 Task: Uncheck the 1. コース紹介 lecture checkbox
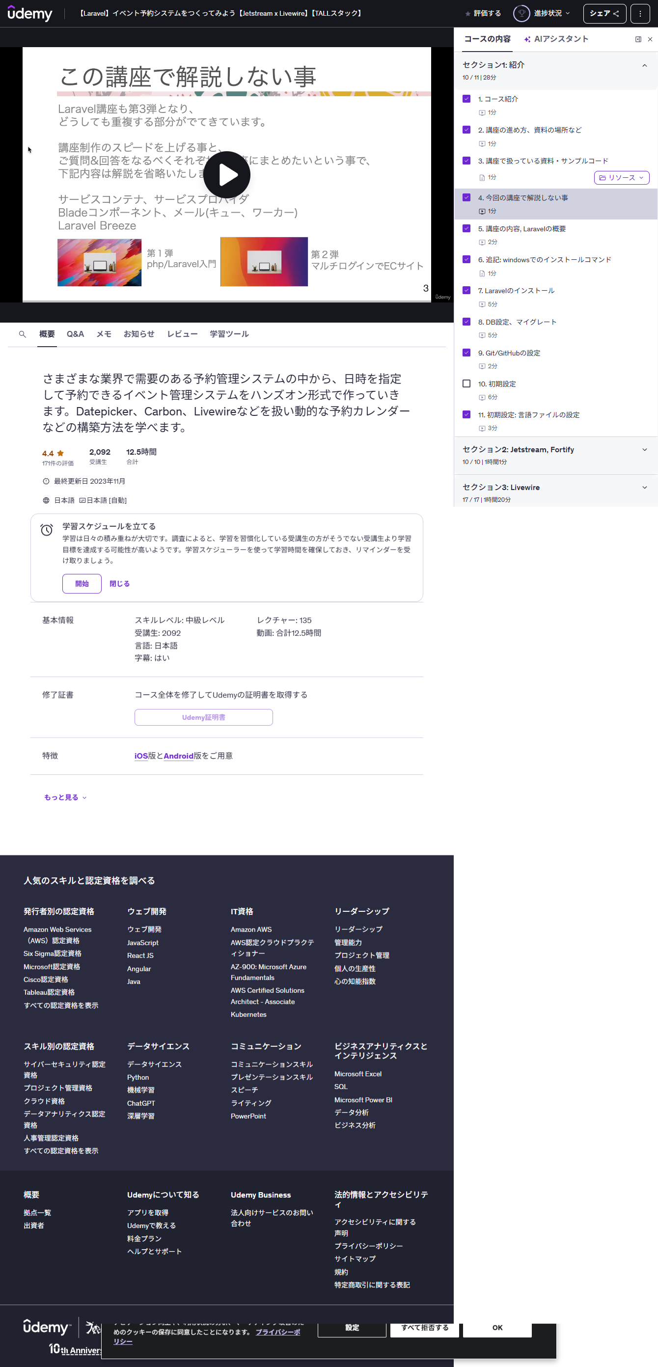point(466,99)
